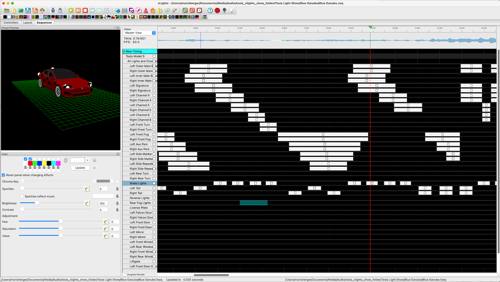Switch to the Controllers tab
Viewport: 500px width, 282px height.
pyautogui.click(x=11, y=22)
